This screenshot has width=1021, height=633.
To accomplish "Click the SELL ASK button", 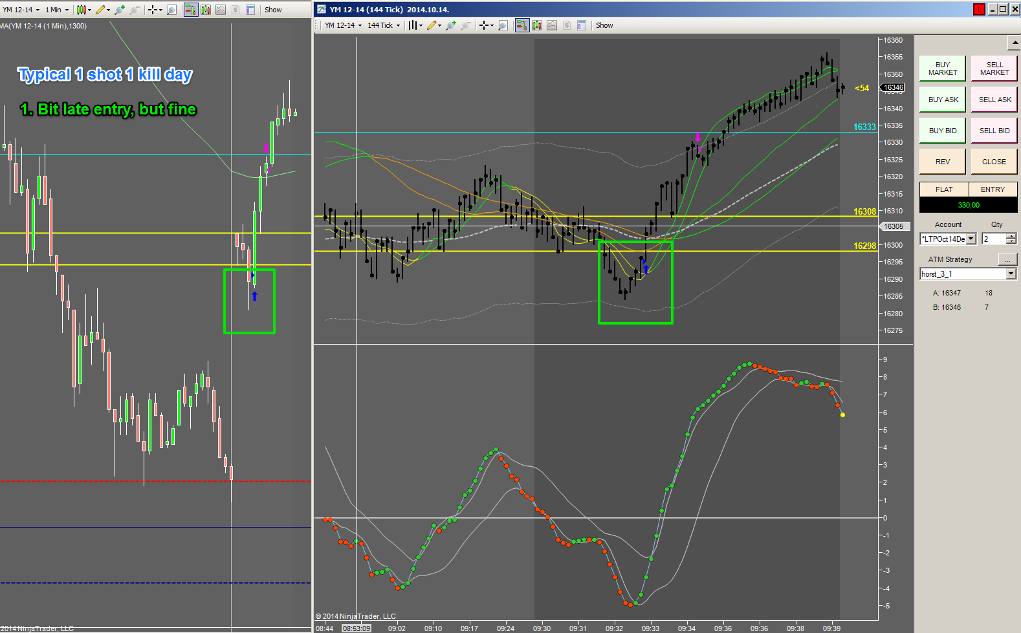I will [994, 100].
